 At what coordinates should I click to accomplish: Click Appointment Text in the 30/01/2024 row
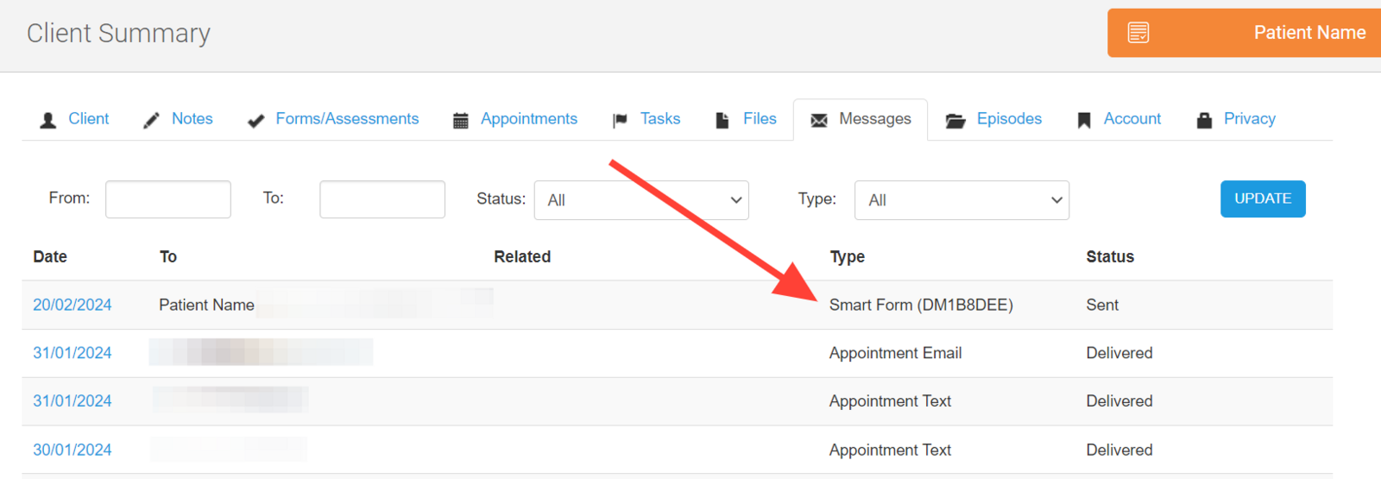890,450
